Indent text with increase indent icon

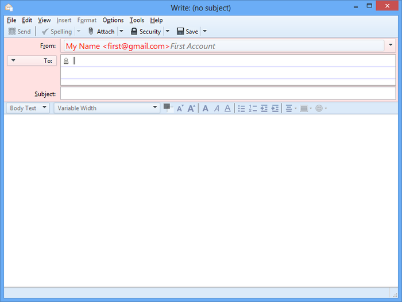pyautogui.click(x=275, y=108)
